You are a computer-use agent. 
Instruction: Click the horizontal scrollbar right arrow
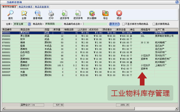point(176,108)
